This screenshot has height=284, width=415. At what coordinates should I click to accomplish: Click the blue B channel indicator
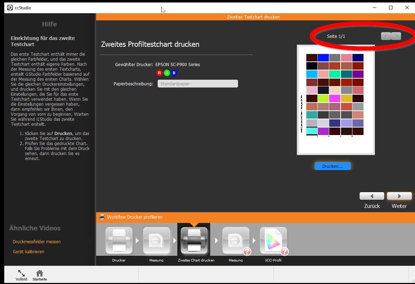coord(174,73)
